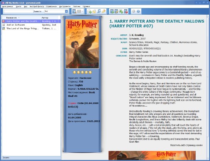The image size is (210, 161).
Task: Click the All My Books app icon in title bar
Action: 3,3
